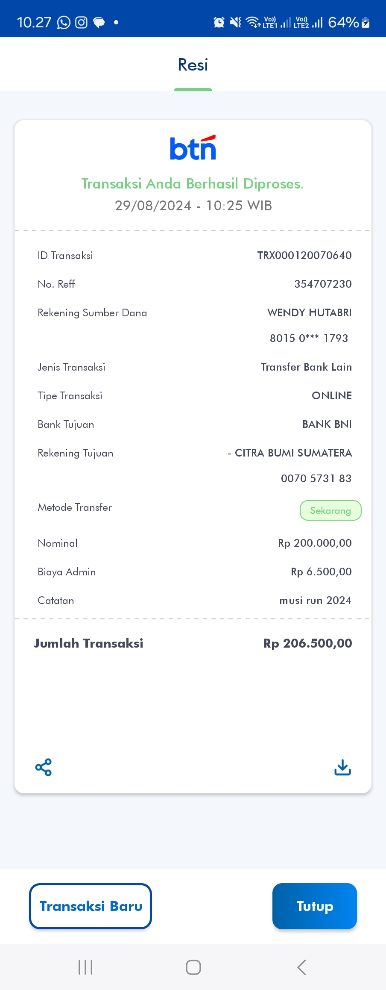Close the receipt with Tutup
The width and height of the screenshot is (386, 990).
click(315, 906)
